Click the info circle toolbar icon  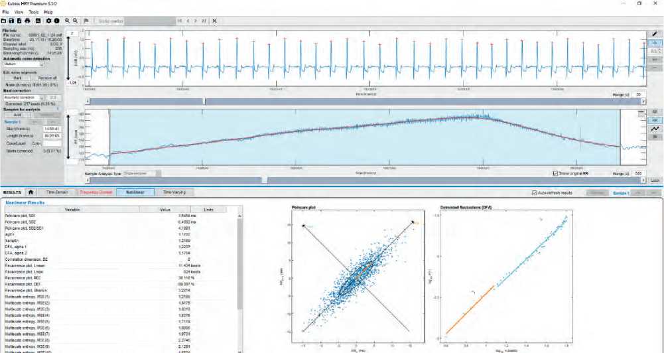coord(56,21)
